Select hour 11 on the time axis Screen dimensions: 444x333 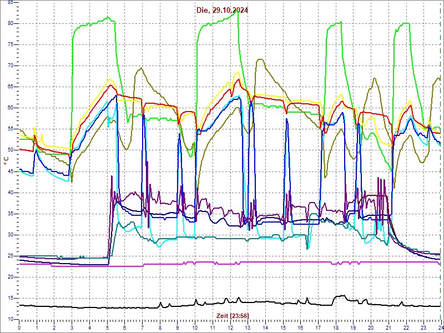pyautogui.click(x=213, y=327)
